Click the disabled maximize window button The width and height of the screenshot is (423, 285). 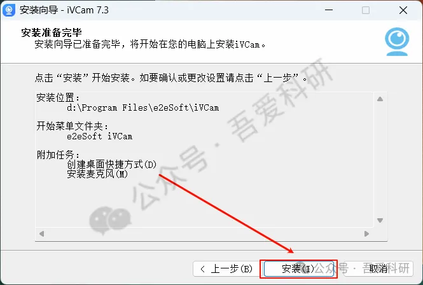(x=366, y=10)
